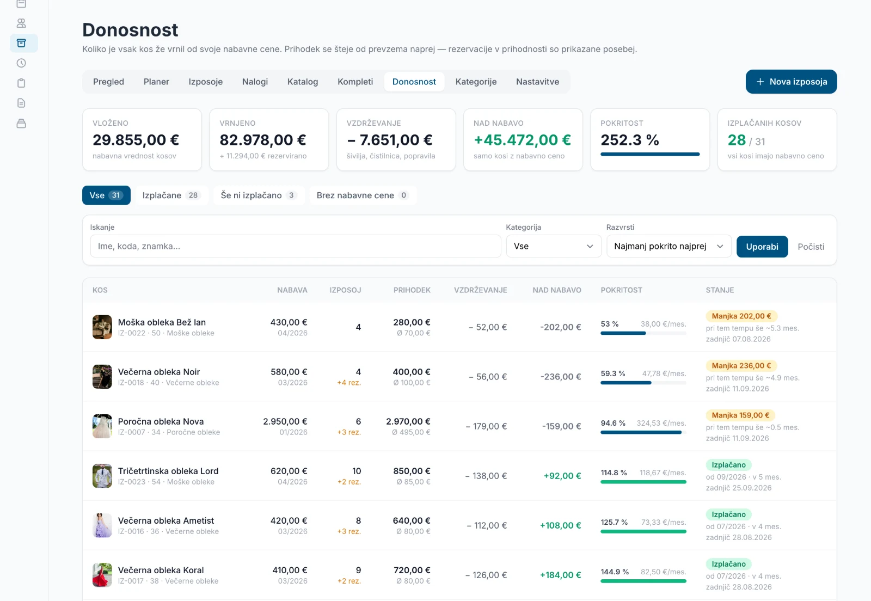Select the Vse 31 filter chip
The image size is (871, 601).
(106, 195)
